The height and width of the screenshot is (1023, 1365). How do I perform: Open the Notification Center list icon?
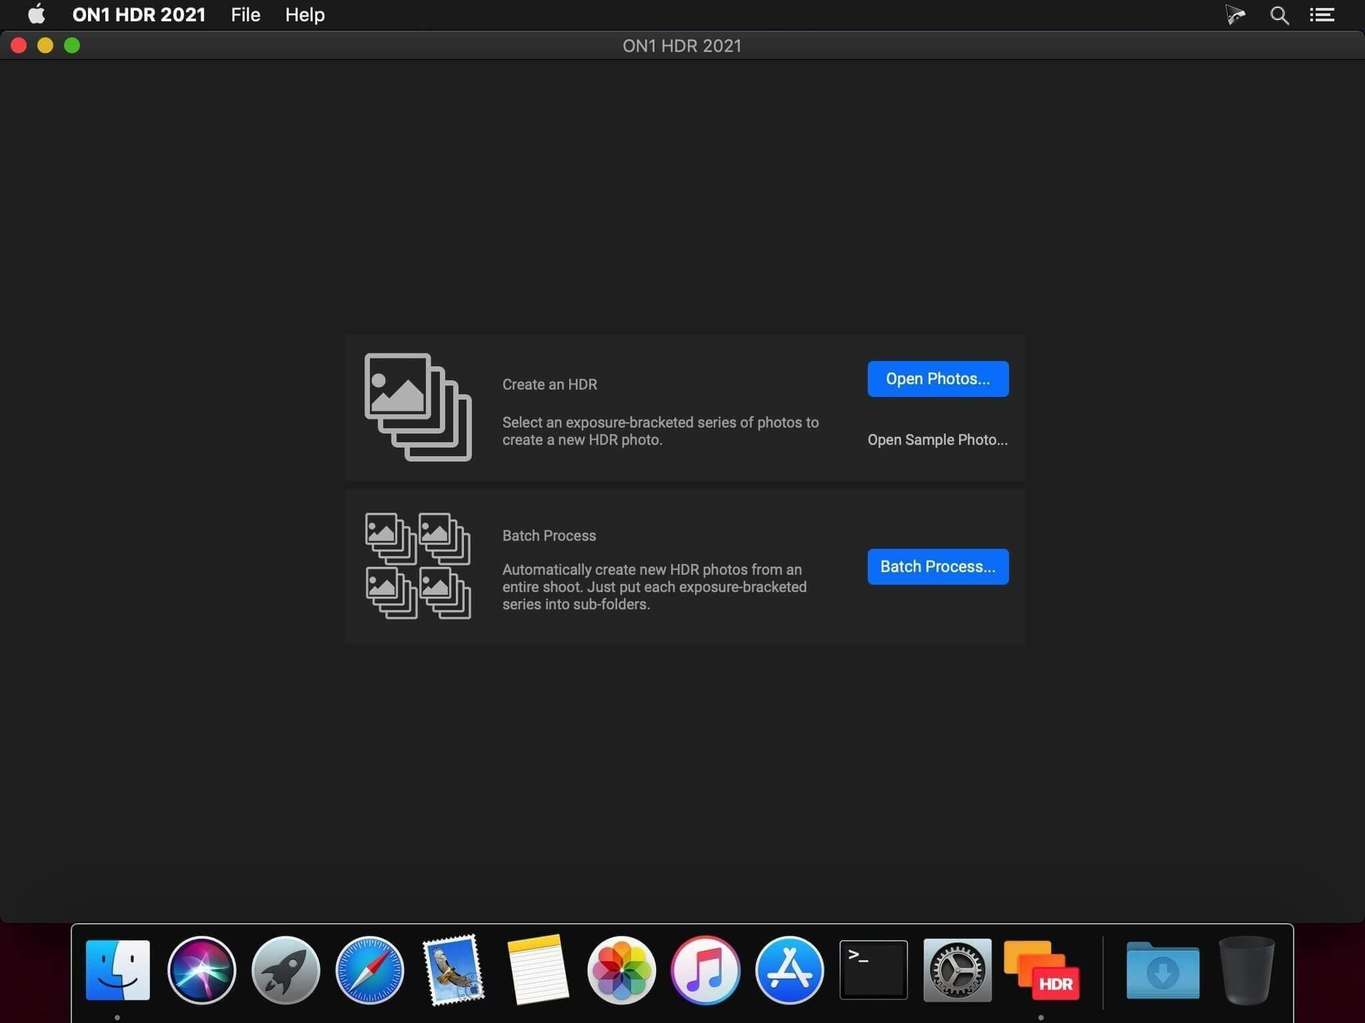pyautogui.click(x=1322, y=15)
